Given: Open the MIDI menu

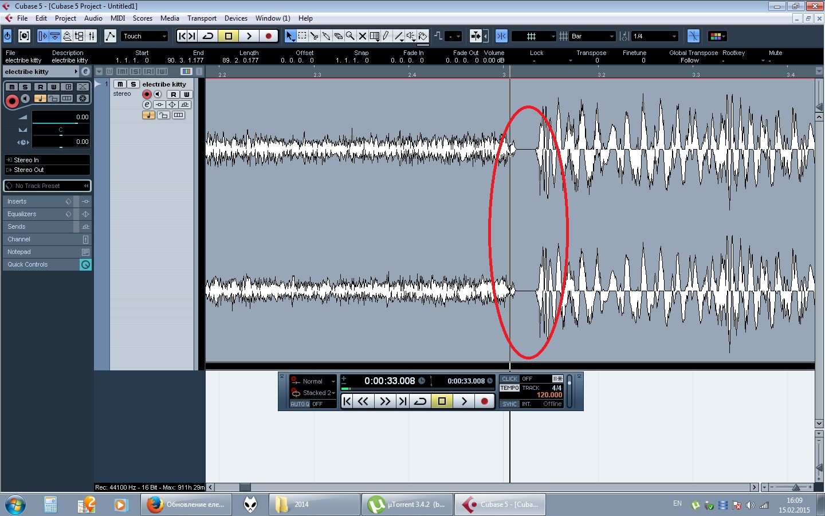Looking at the screenshot, I should tap(117, 18).
